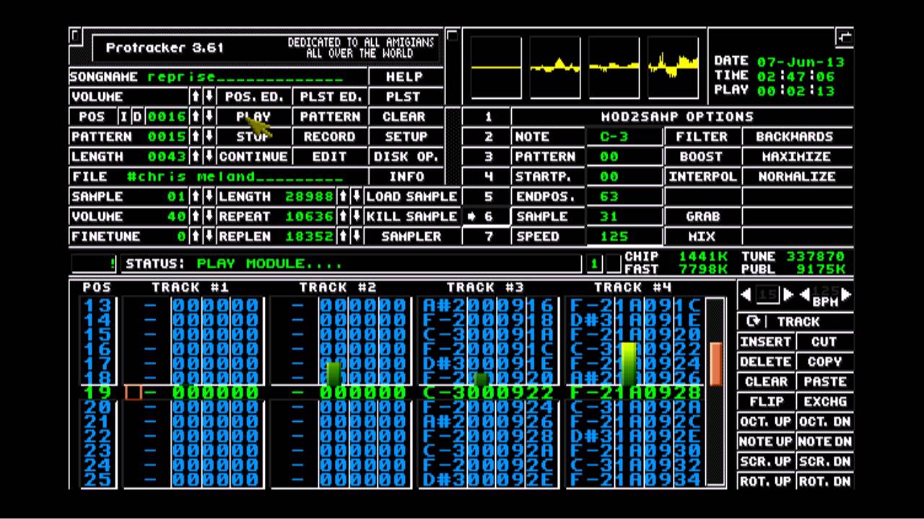924x519 pixels.
Task: Lower sample VOLUME 40 with down arrow
Action: click(209, 216)
